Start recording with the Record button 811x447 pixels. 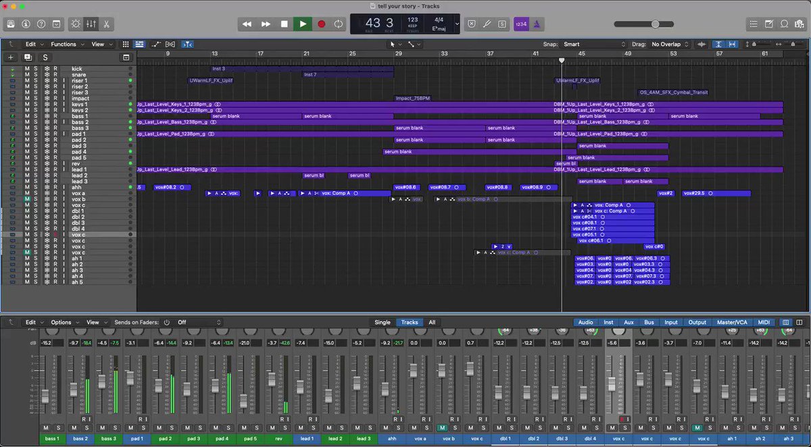coord(321,24)
